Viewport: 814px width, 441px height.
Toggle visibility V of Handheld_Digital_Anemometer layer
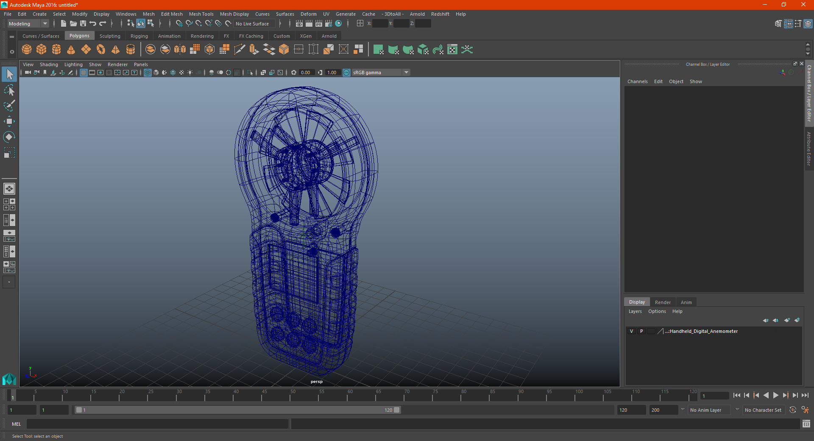point(631,331)
